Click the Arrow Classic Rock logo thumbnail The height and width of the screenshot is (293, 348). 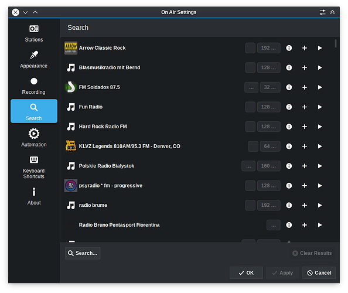pyautogui.click(x=71, y=48)
